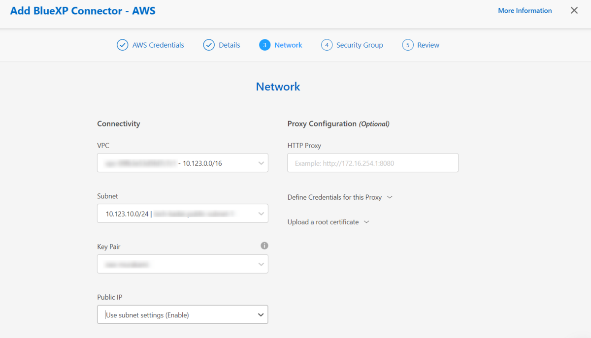Click into the HTTP Proxy field
The image size is (591, 338).
pos(373,163)
